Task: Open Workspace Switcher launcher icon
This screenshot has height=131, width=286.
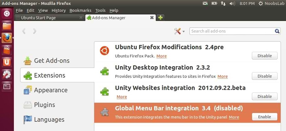Action: (7, 87)
